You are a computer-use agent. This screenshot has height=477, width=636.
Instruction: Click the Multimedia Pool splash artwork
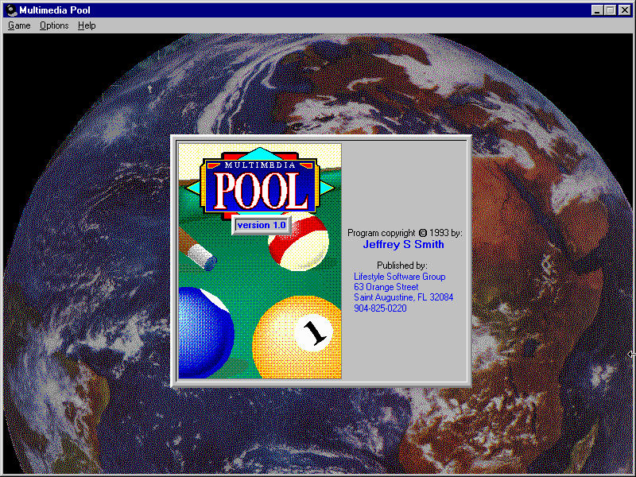click(x=260, y=262)
